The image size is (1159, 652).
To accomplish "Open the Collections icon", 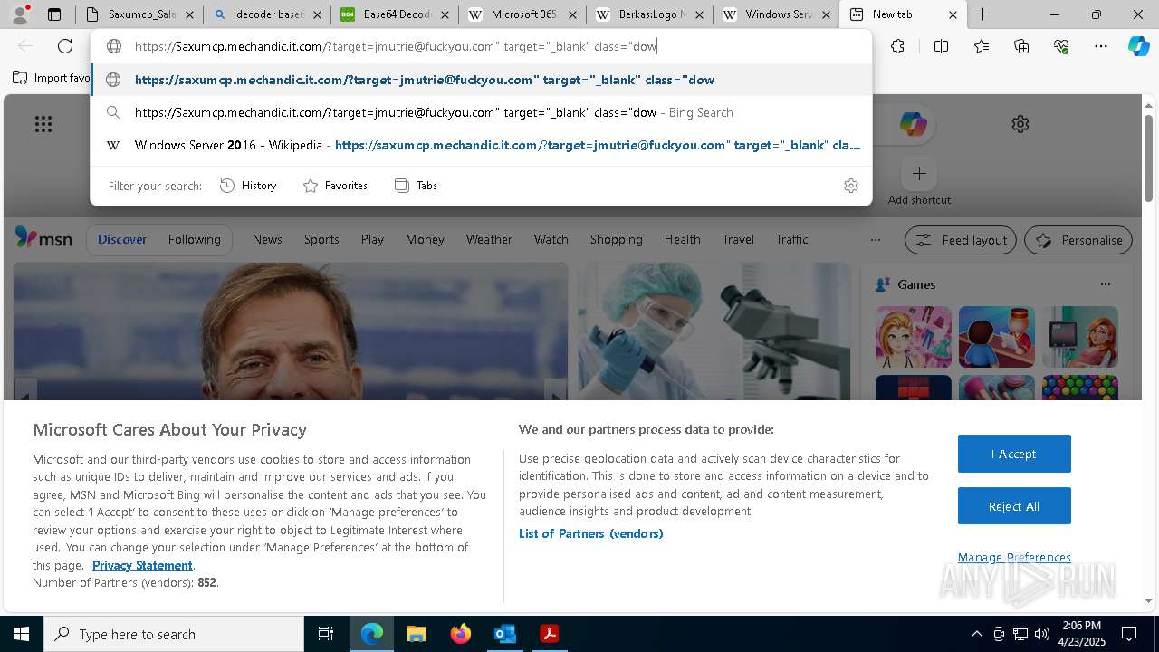I will 1021,46.
